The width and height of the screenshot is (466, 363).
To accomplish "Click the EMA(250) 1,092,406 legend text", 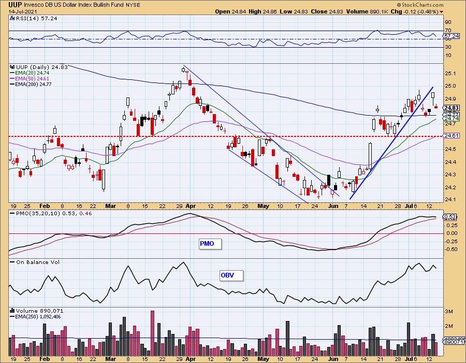I will pos(38,317).
